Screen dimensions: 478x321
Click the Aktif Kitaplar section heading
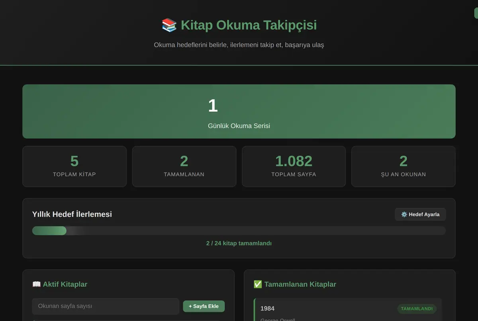pyautogui.click(x=65, y=284)
